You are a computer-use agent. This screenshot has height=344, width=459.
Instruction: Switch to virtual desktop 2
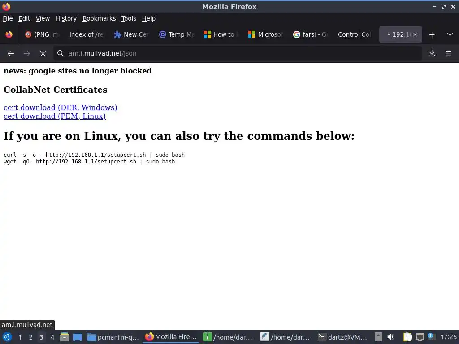[x=31, y=337]
